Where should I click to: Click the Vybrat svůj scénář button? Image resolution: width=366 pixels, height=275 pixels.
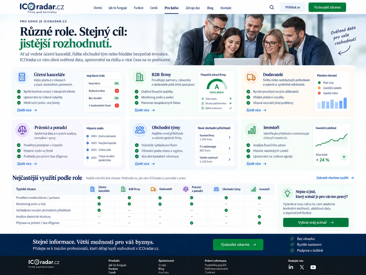coord(316,222)
